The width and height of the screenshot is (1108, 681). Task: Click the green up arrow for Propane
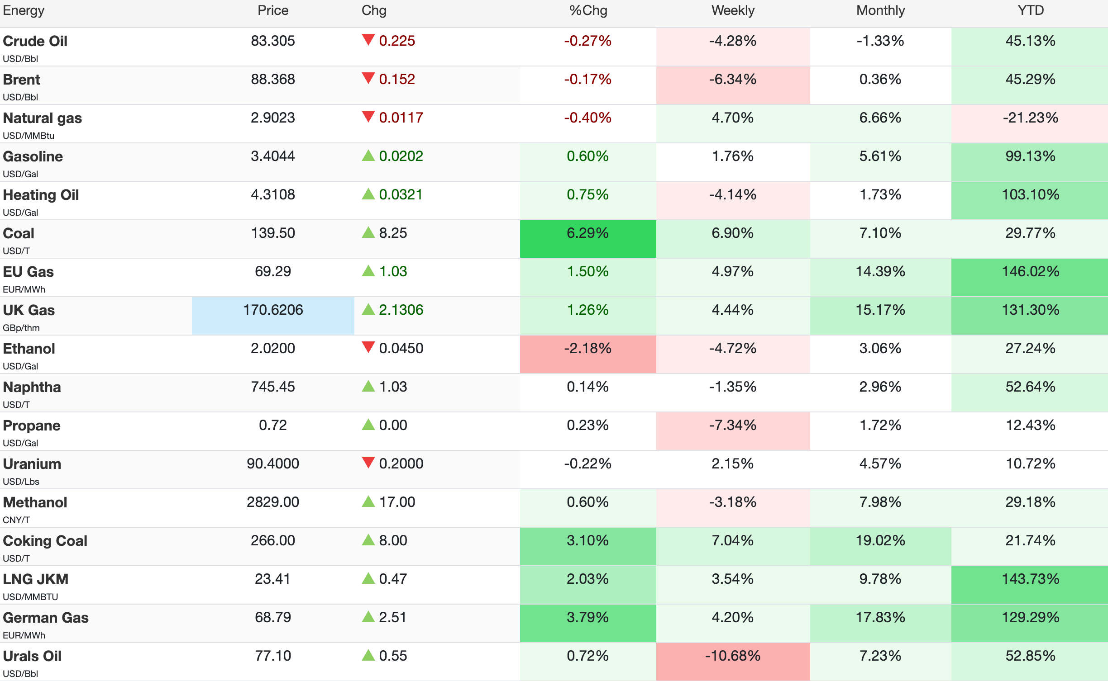368,425
